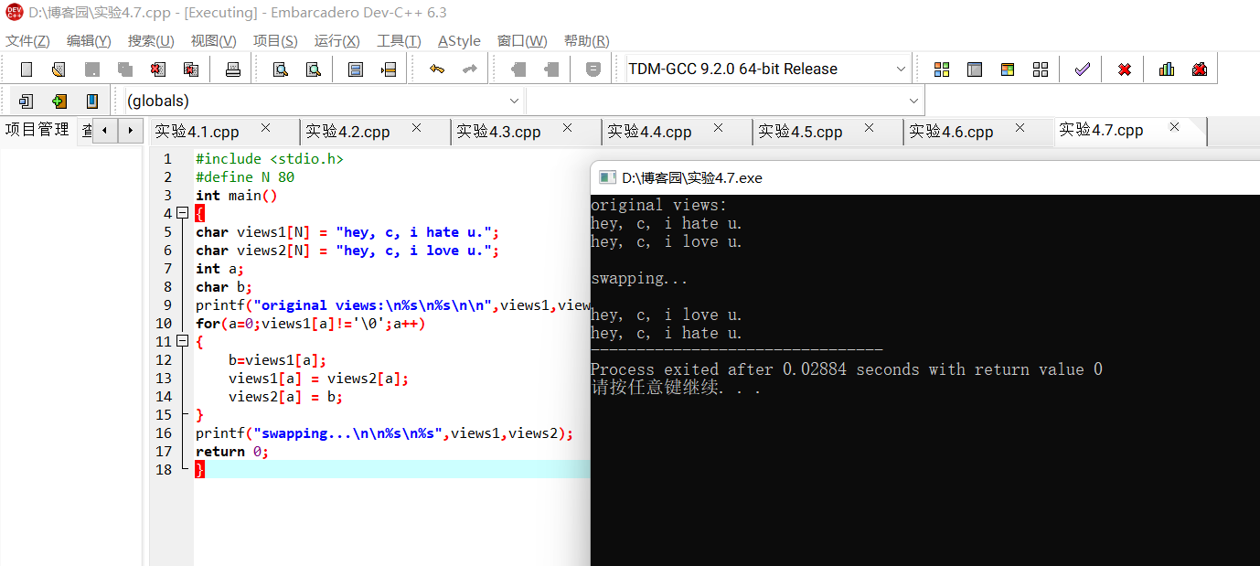Viewport: 1260px width, 566px height.
Task: Click the Compile icon with colored squares
Action: pyautogui.click(x=942, y=69)
